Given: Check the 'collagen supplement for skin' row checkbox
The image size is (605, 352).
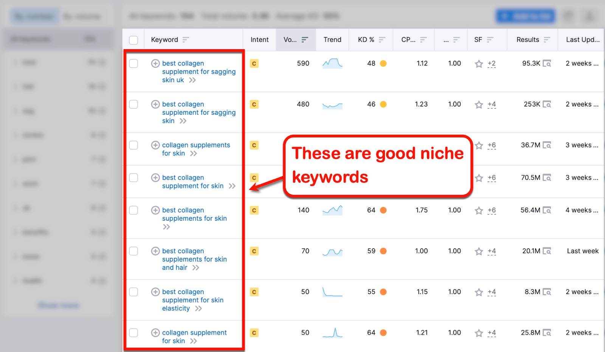Looking at the screenshot, I should pos(133,333).
